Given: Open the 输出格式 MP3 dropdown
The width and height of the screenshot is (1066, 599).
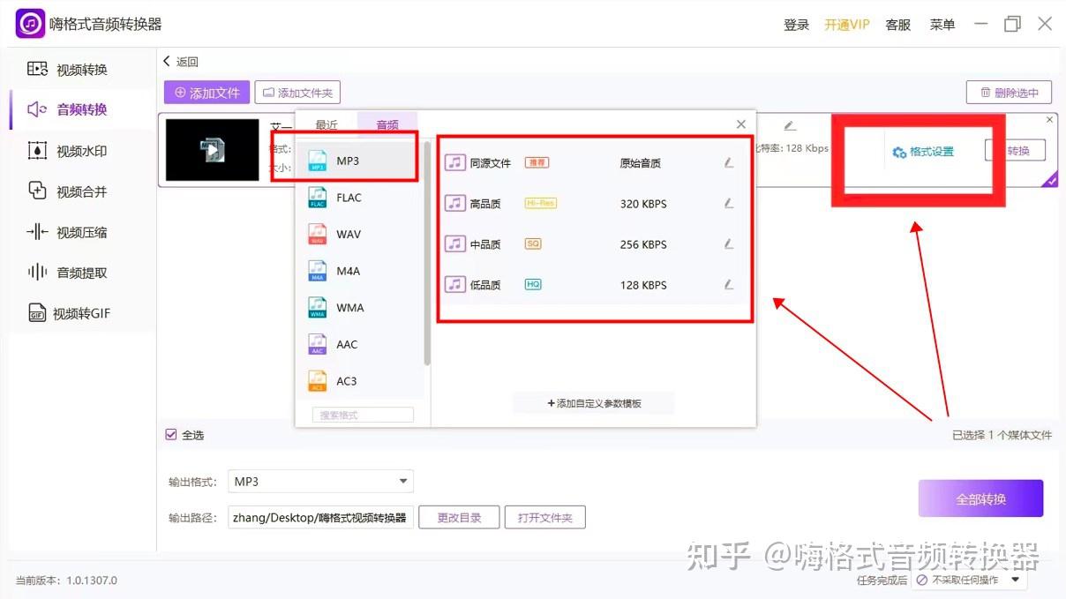Looking at the screenshot, I should (320, 482).
